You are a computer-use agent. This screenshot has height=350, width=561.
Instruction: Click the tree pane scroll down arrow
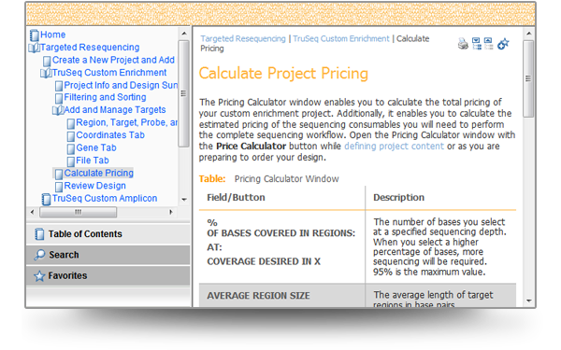coord(184,200)
